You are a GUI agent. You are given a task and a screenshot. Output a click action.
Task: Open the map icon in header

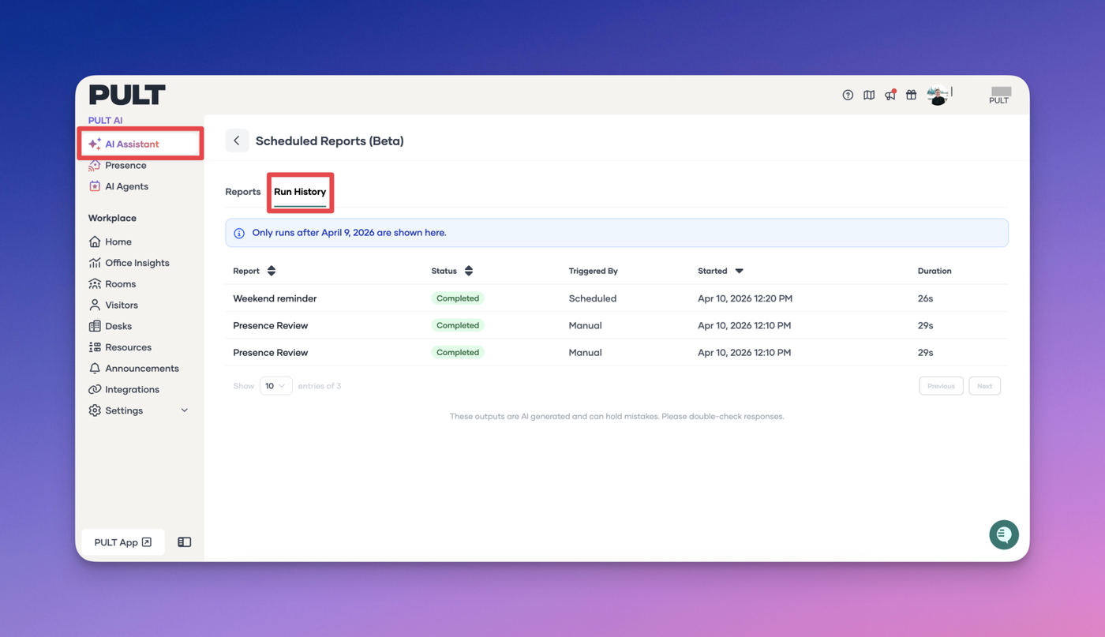pos(869,95)
